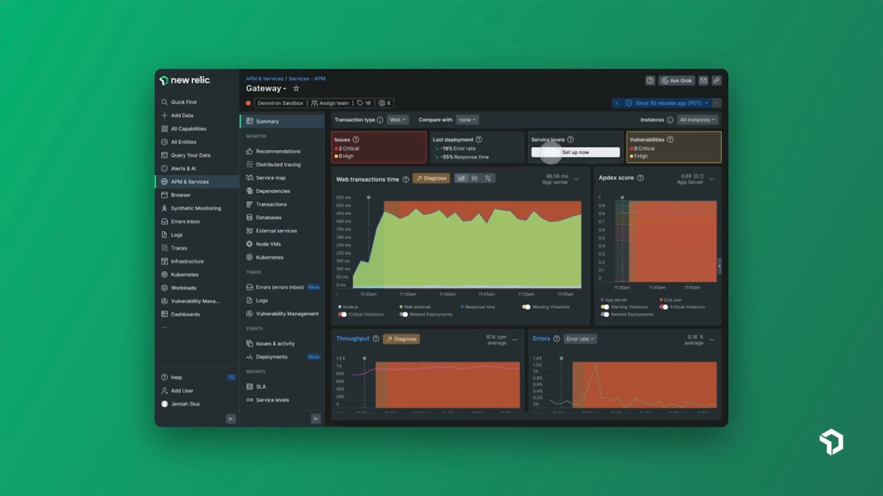The width and height of the screenshot is (883, 496).
Task: Select the bar chart view icon
Action: (475, 178)
